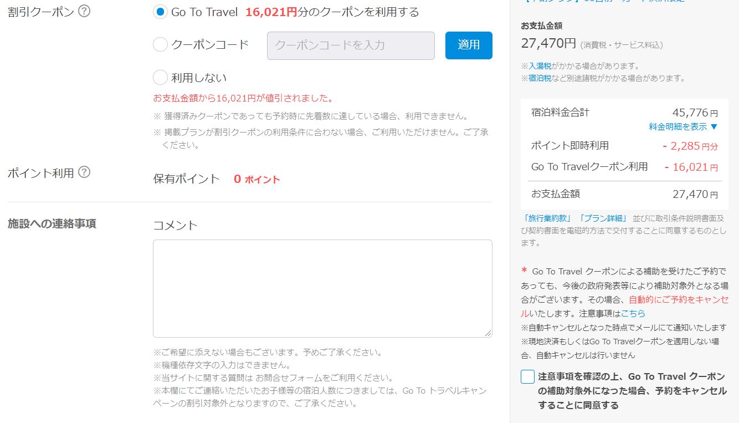The width and height of the screenshot is (739, 423).
Task: Click 施設への連絡事項 heading
Action: (x=52, y=223)
